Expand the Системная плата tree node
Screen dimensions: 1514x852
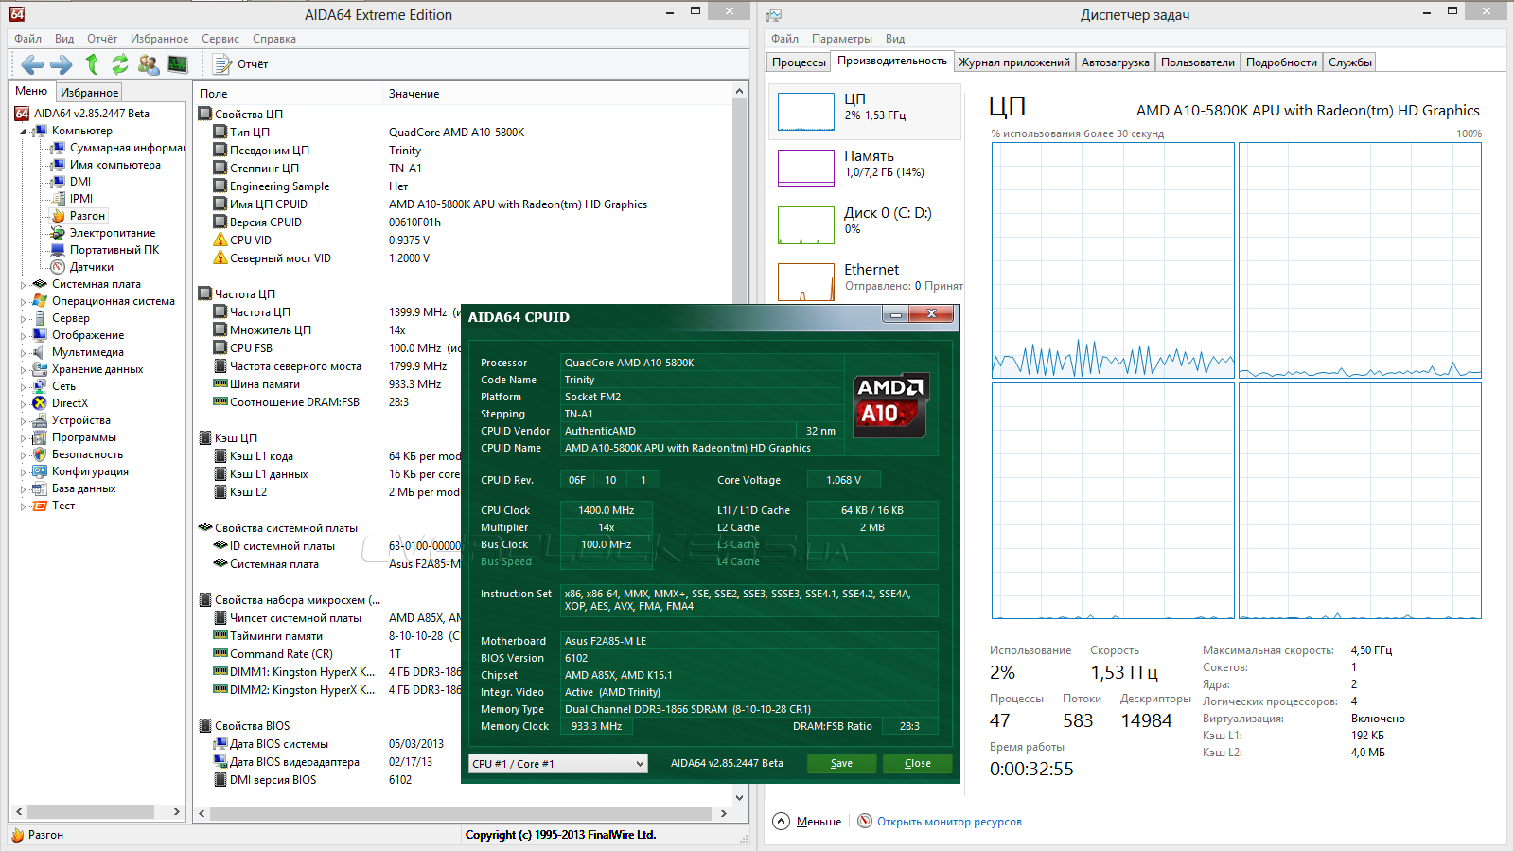pyautogui.click(x=23, y=284)
